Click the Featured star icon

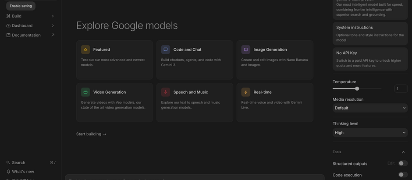[85, 49]
